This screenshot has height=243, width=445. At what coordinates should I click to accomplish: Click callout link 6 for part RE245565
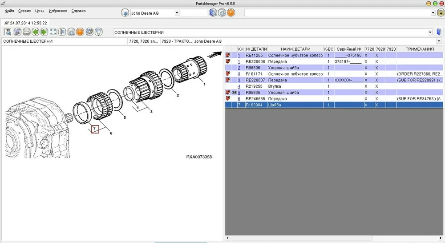239,99
